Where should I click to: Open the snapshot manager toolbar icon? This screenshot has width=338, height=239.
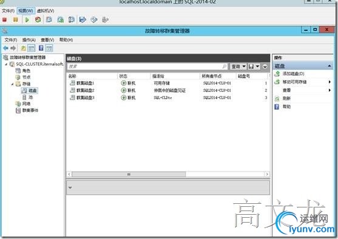[72, 20]
